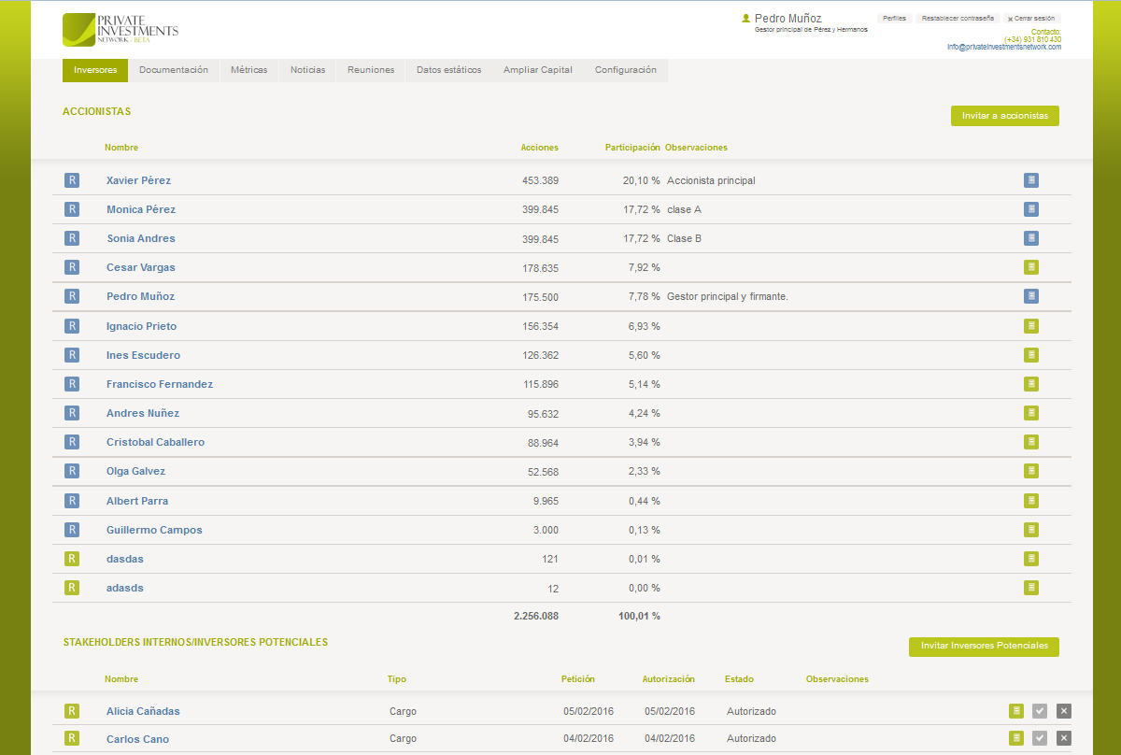
Task: Click the green R badge beside dasdas
Action: [72, 559]
